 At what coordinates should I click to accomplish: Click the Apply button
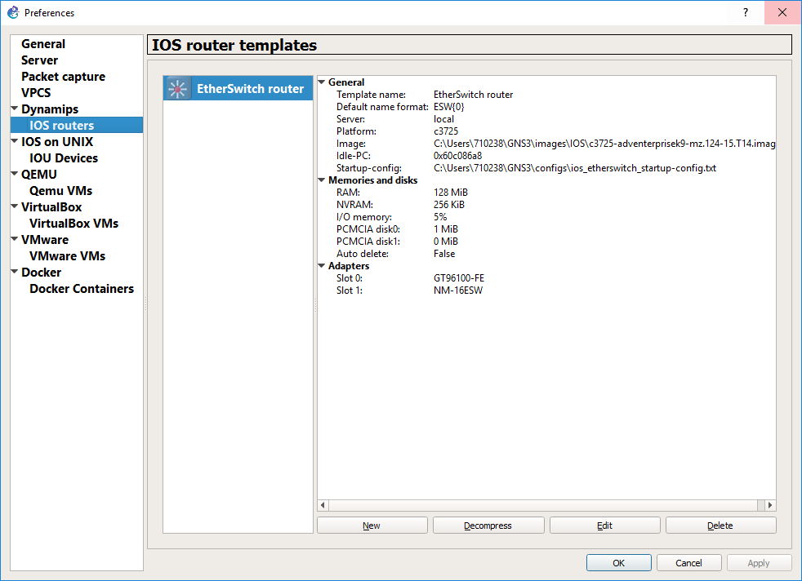tap(759, 562)
